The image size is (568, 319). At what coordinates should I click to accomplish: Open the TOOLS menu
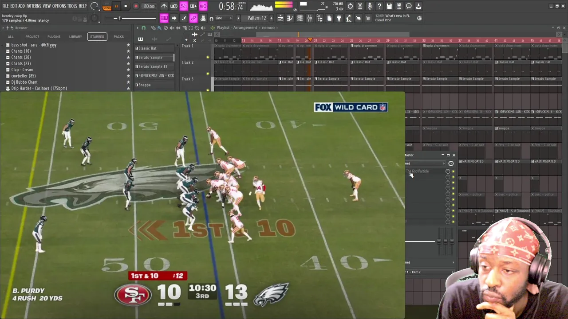[72, 6]
